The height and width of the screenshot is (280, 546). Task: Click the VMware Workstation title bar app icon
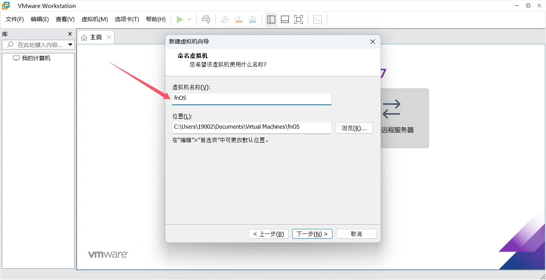tap(6, 6)
